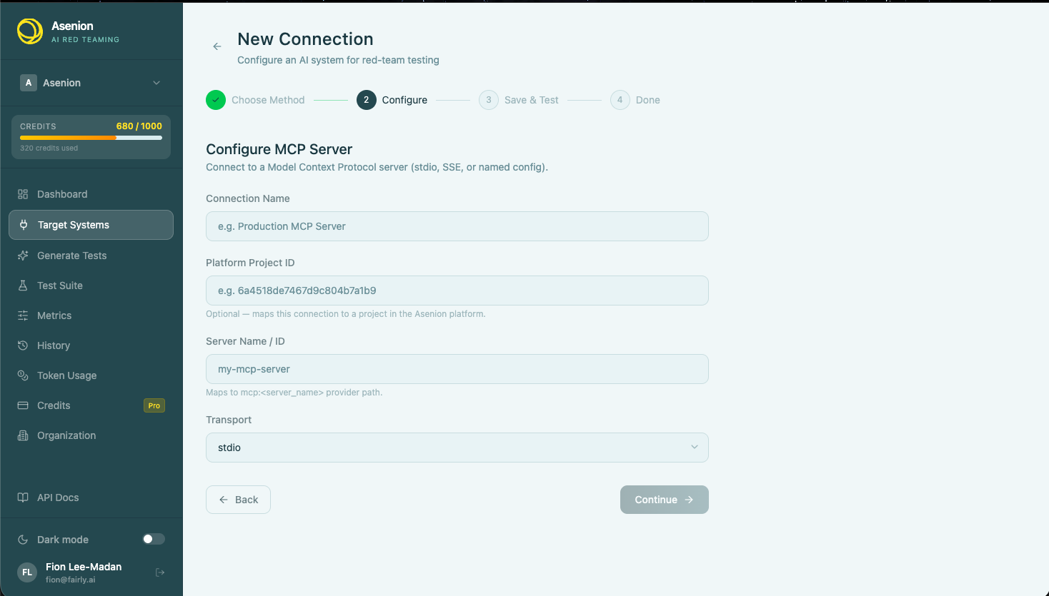Click the 320 credits used text
1049x596 pixels.
[49, 148]
